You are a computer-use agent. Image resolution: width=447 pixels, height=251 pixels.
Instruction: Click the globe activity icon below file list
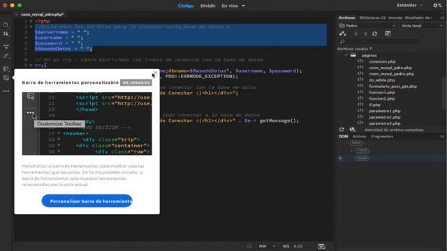[x=352, y=130]
